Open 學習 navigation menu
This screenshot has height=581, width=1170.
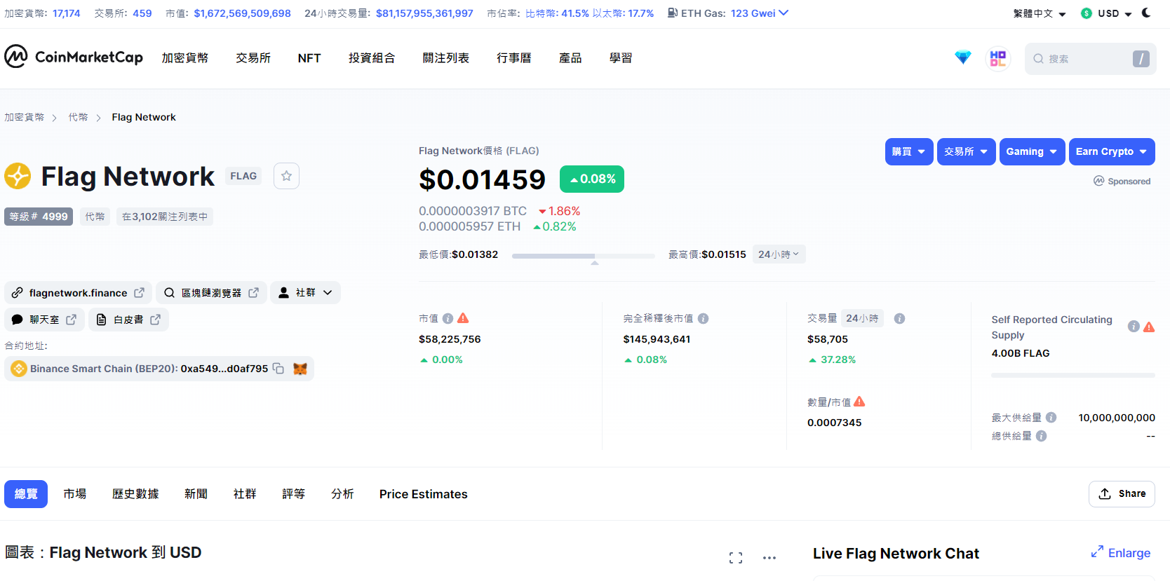click(x=621, y=58)
